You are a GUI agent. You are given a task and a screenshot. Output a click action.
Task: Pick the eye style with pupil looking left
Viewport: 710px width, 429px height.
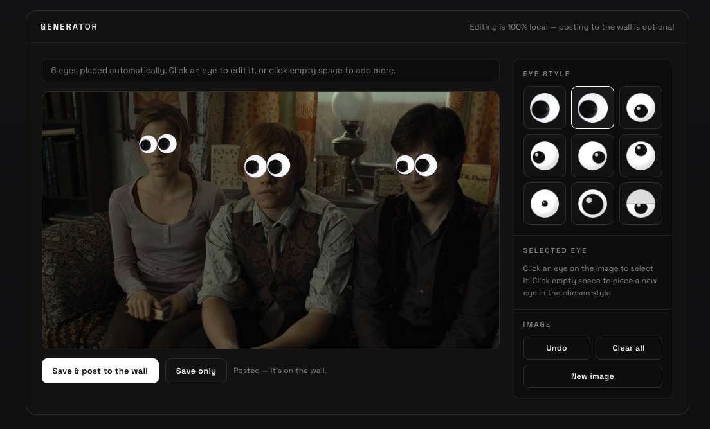544,155
